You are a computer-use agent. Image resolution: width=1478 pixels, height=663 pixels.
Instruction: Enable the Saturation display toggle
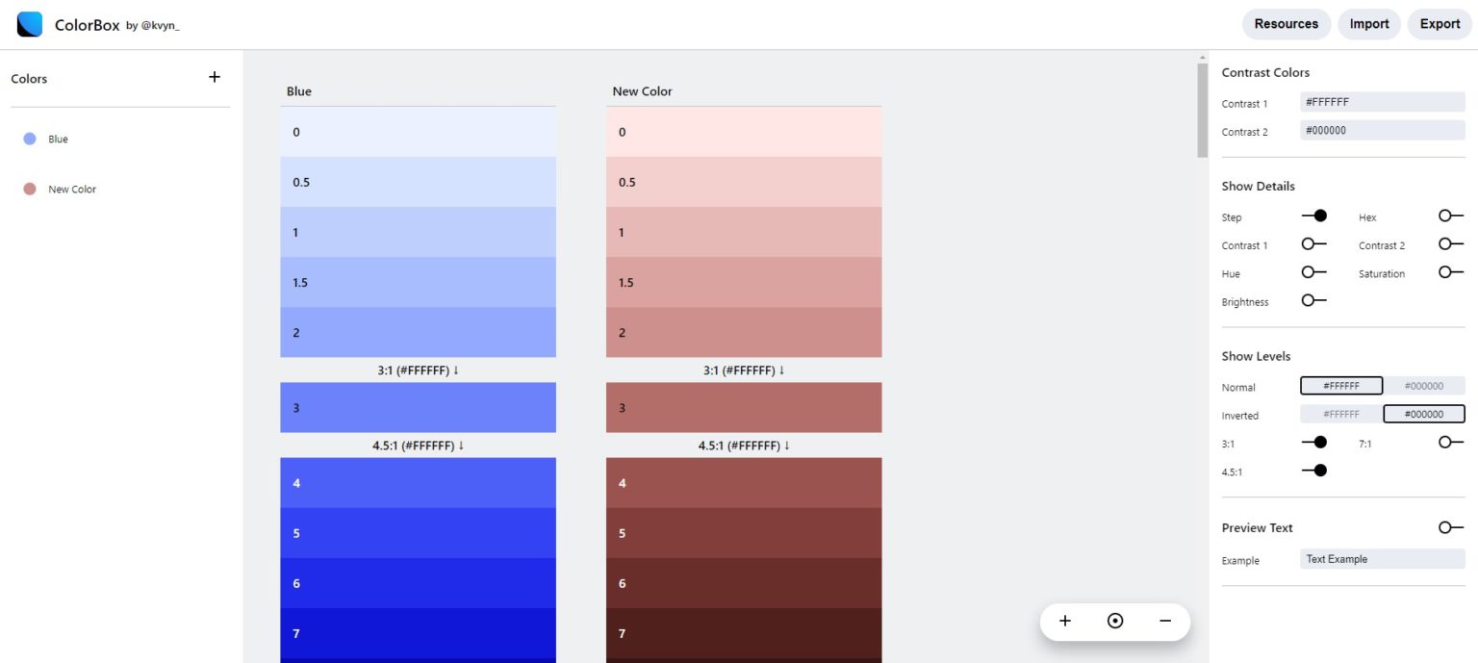coord(1448,272)
